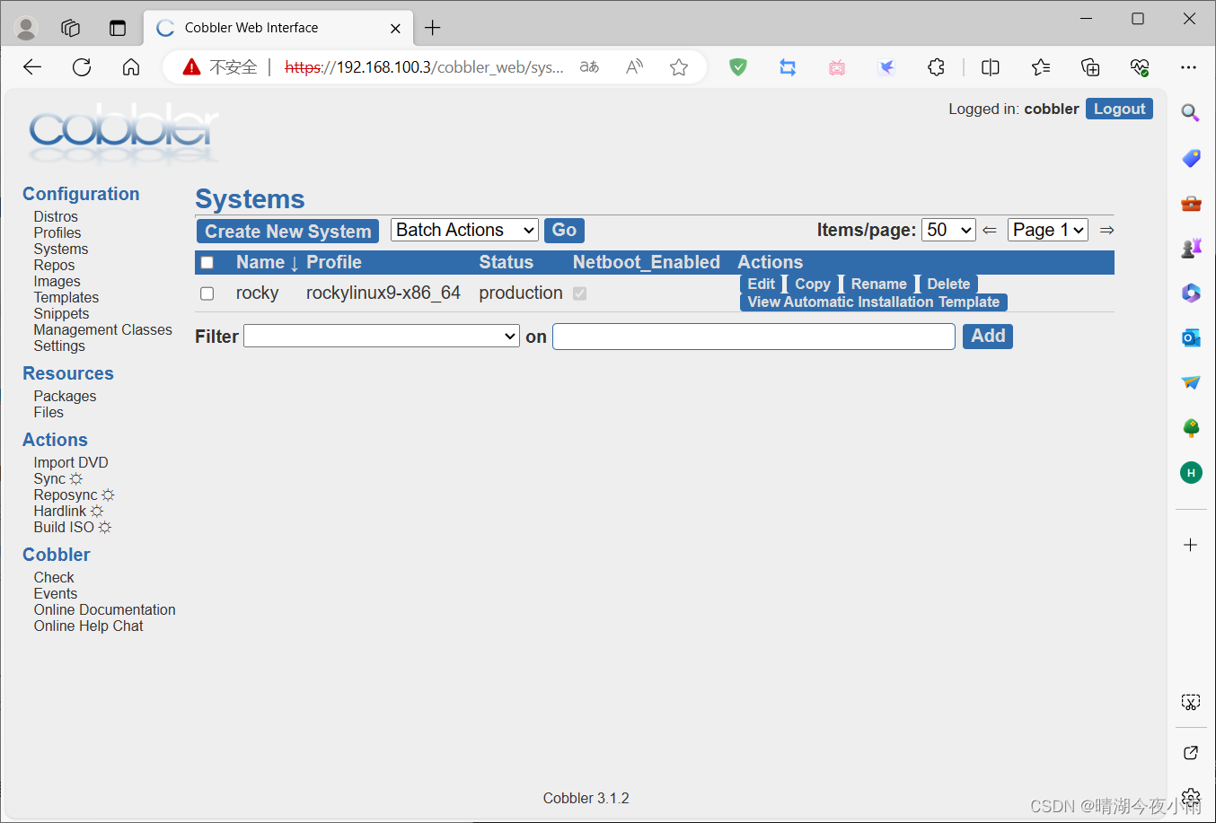Image resolution: width=1216 pixels, height=823 pixels.
Task: Click the Logout button
Action: click(x=1119, y=109)
